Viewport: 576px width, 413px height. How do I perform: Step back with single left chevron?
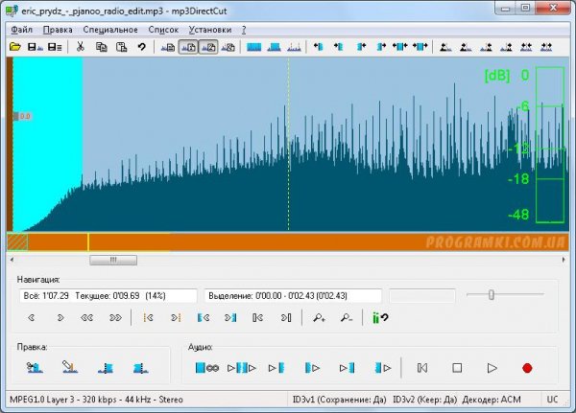click(x=32, y=317)
